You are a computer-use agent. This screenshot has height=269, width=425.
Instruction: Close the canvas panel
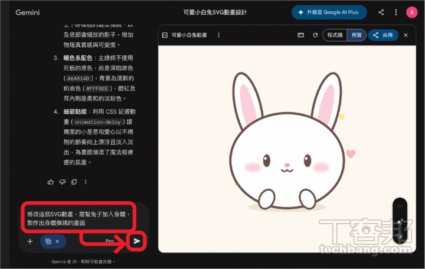406,35
